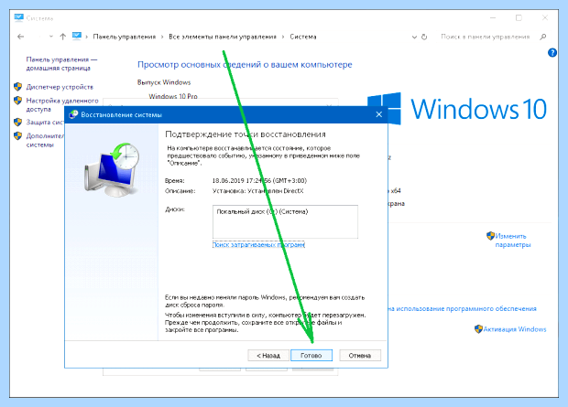Click Активация Windows link

tap(515, 329)
